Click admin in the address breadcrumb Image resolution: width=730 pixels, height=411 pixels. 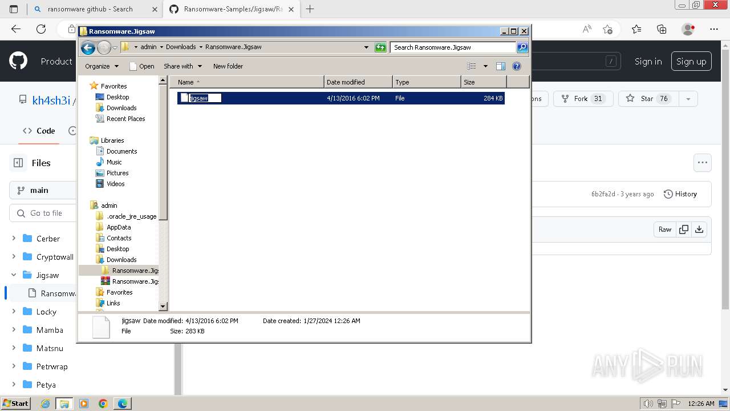pyautogui.click(x=148, y=47)
